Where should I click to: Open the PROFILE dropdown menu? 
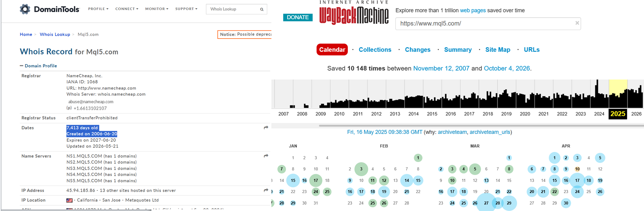pos(98,9)
